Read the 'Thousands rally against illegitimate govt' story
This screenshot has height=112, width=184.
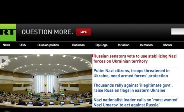point(133,88)
